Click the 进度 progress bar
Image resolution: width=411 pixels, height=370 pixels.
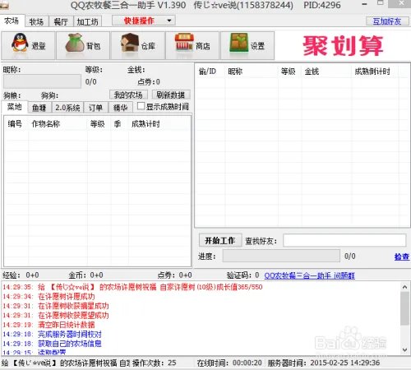coord(281,256)
